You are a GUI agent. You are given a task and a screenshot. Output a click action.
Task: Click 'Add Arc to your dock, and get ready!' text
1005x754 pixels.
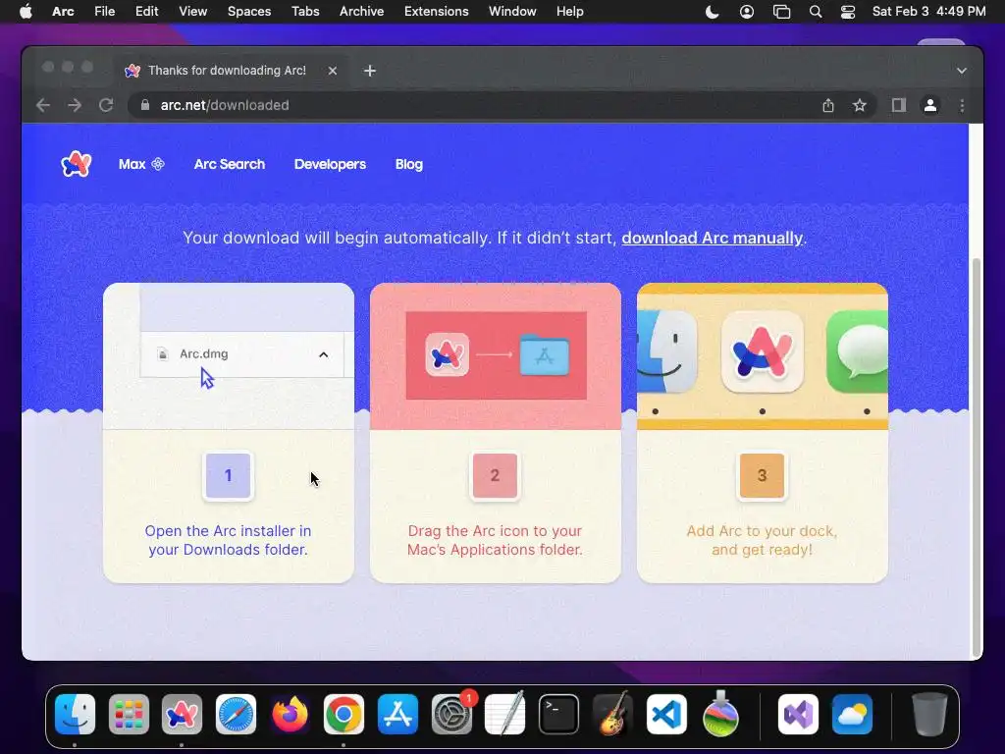coord(762,540)
